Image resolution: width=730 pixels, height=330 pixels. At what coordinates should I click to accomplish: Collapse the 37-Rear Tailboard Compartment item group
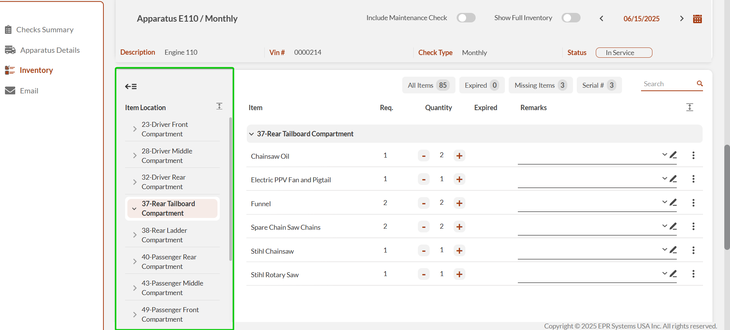coord(251,134)
